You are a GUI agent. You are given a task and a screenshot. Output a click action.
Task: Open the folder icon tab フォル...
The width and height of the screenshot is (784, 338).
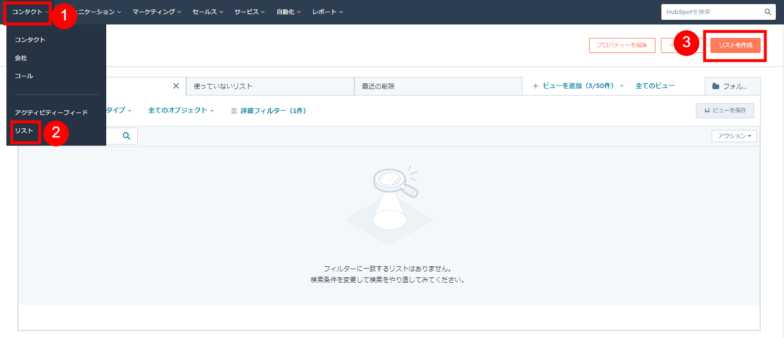pos(732,86)
